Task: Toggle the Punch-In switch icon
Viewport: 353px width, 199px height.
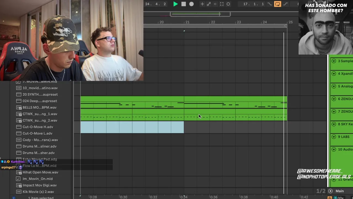Action: click(x=270, y=4)
